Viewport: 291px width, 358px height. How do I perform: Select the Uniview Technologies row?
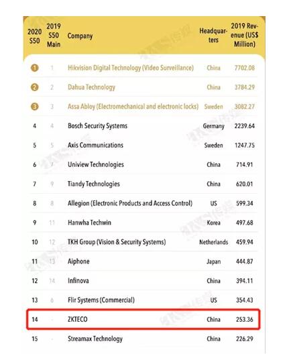pos(143,165)
